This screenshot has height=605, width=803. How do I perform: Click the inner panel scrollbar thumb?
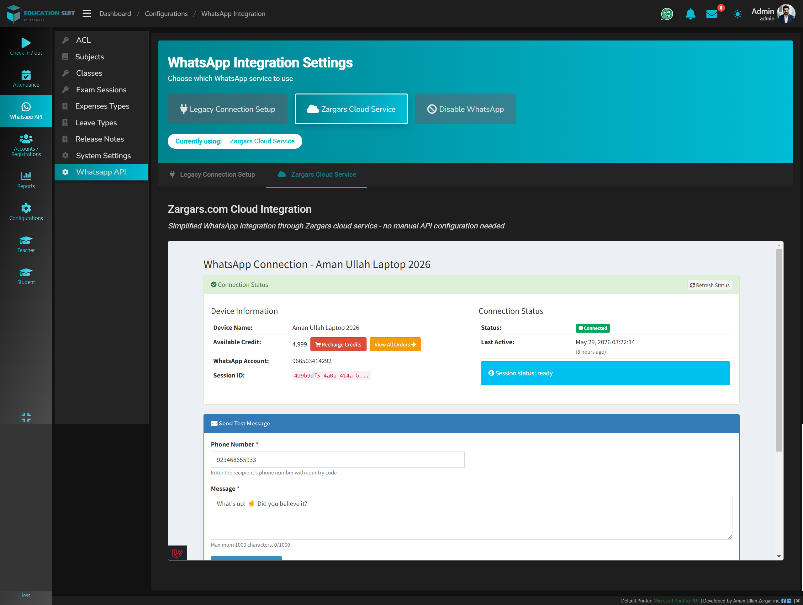coord(779,350)
